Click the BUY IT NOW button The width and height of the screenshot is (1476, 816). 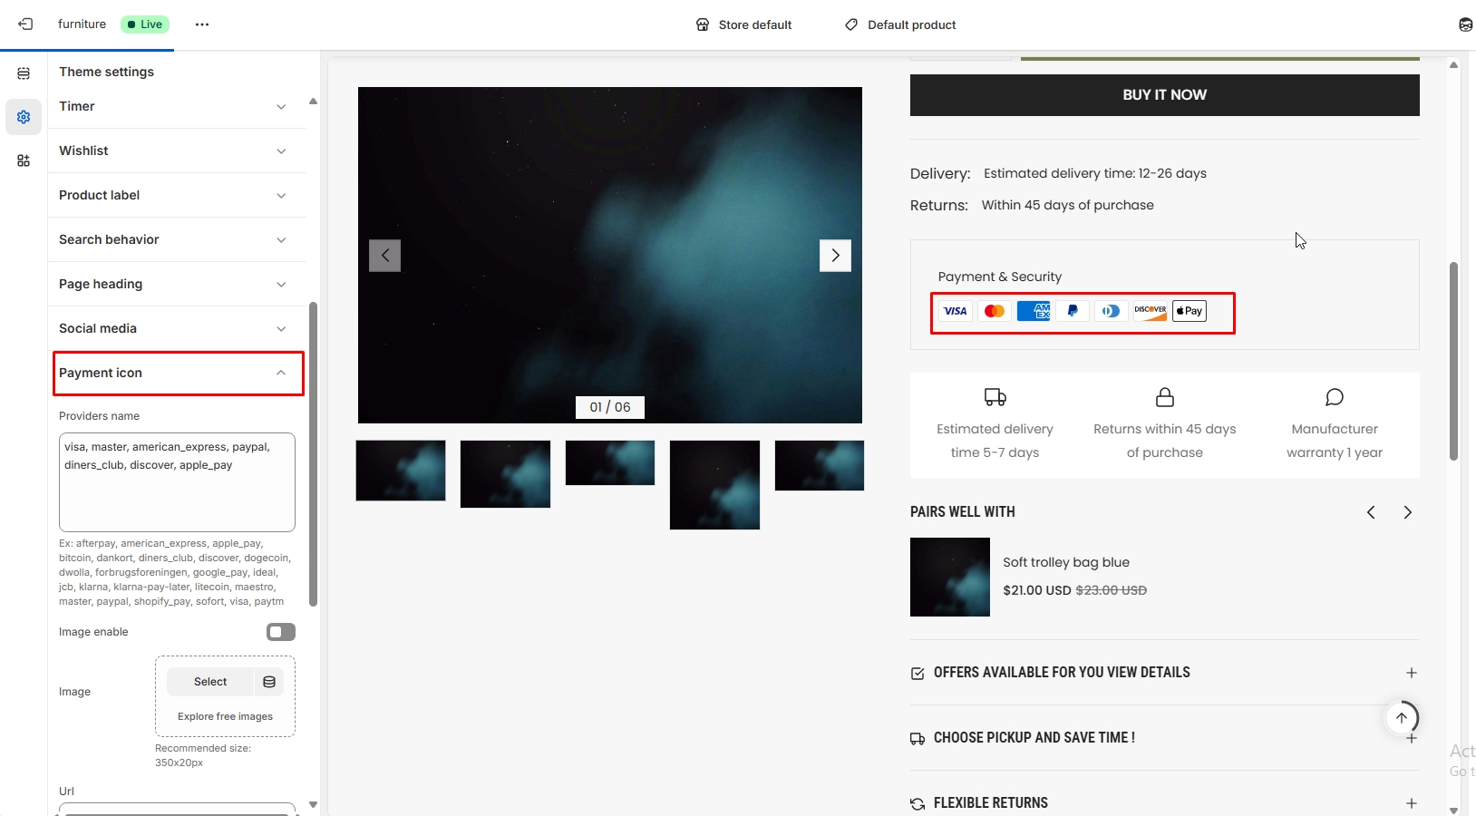pos(1164,95)
